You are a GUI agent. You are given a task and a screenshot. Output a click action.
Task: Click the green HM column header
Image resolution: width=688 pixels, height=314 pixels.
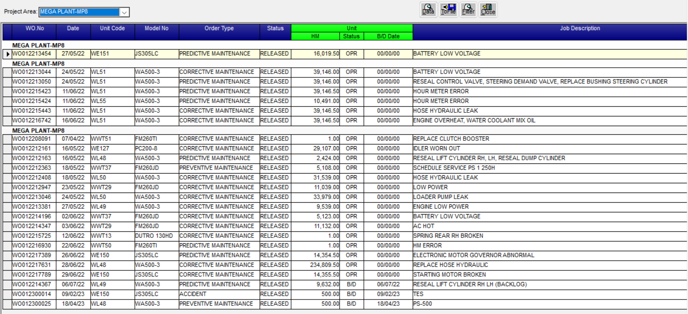315,36
